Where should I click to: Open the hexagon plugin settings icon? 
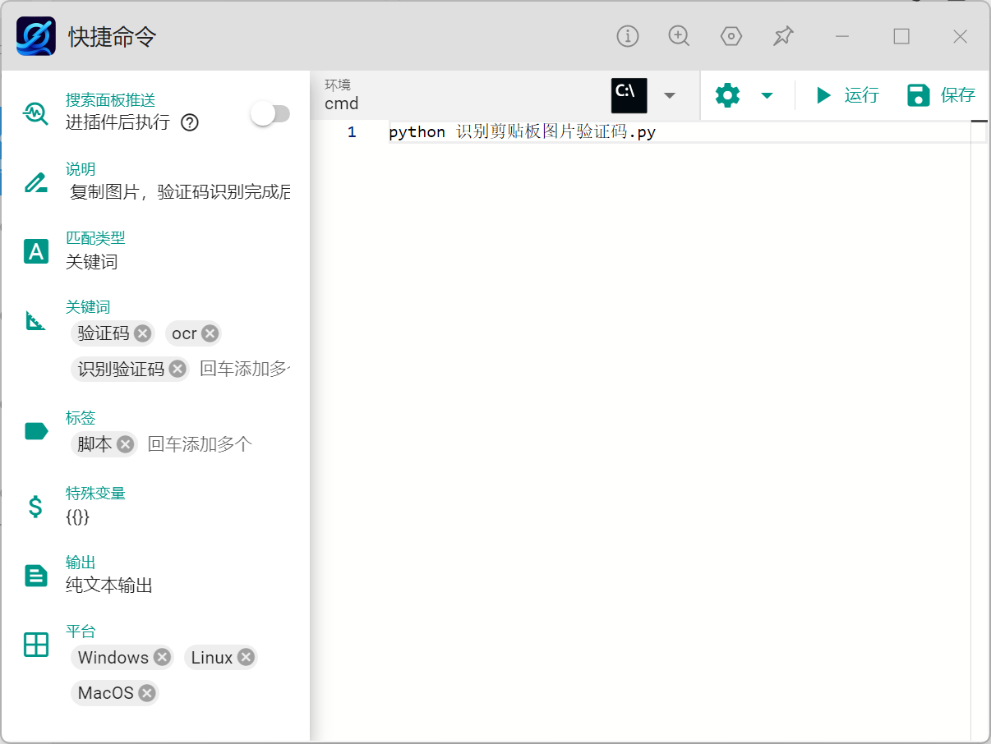point(731,36)
